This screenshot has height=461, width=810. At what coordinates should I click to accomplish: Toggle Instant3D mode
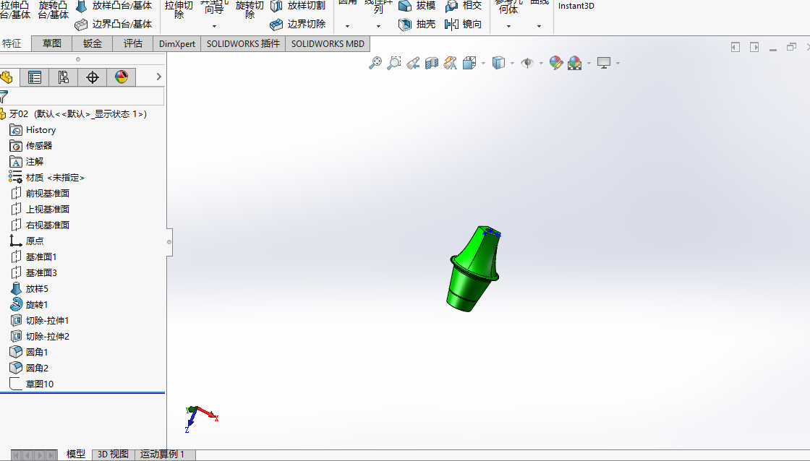click(x=576, y=7)
